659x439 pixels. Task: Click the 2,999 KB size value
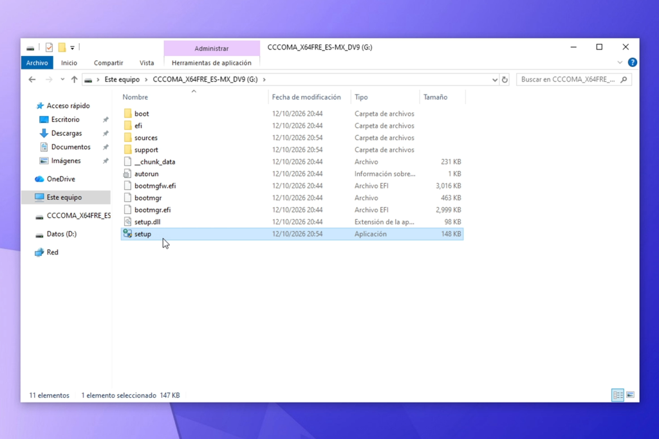pos(448,210)
